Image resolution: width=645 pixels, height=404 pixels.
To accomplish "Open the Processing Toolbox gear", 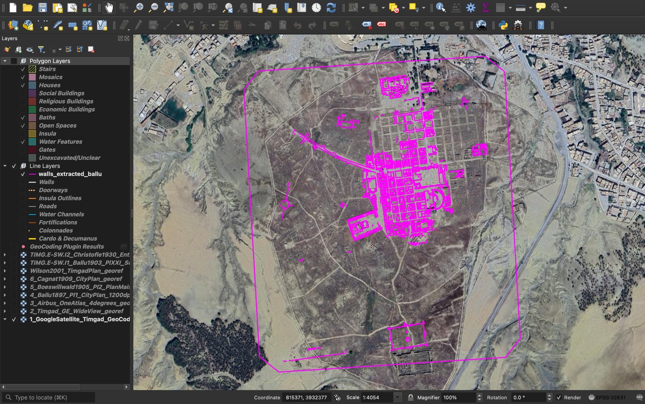I will tap(470, 7).
